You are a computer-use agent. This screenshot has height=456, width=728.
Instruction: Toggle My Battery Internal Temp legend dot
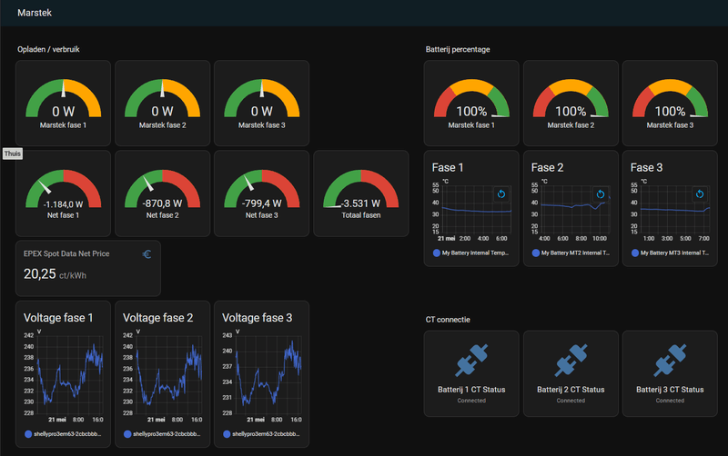437,253
